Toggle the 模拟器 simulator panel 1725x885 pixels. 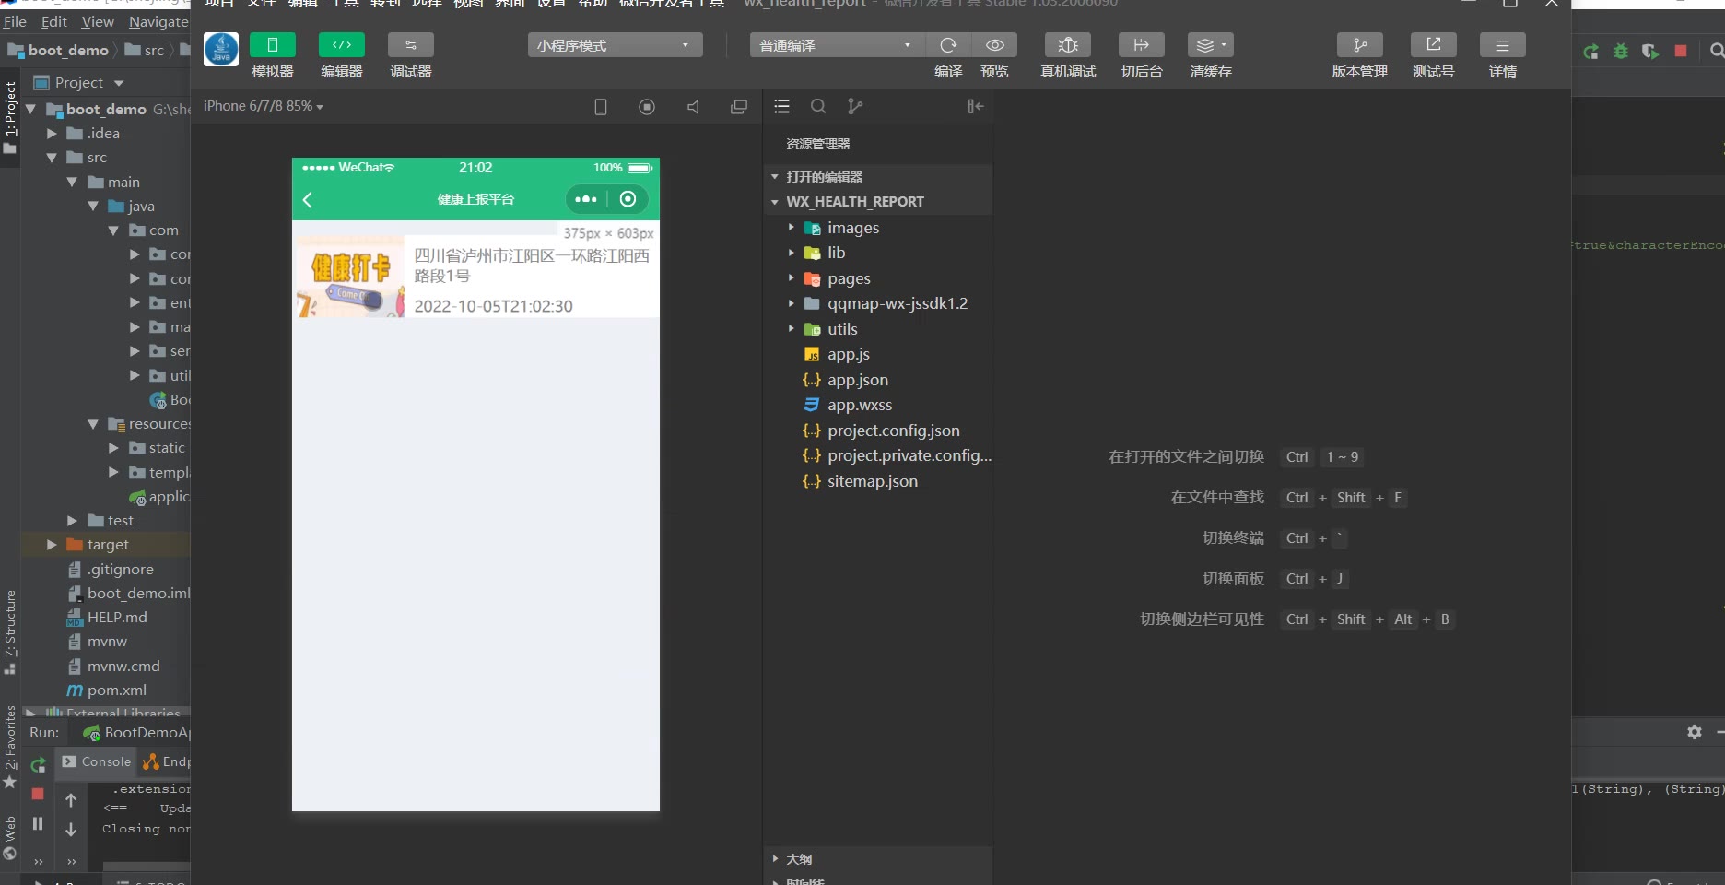(x=273, y=45)
